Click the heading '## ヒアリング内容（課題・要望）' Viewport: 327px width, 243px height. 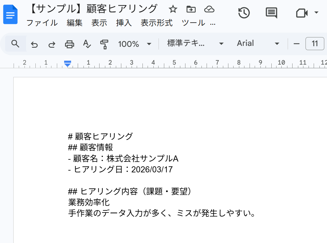point(129,191)
